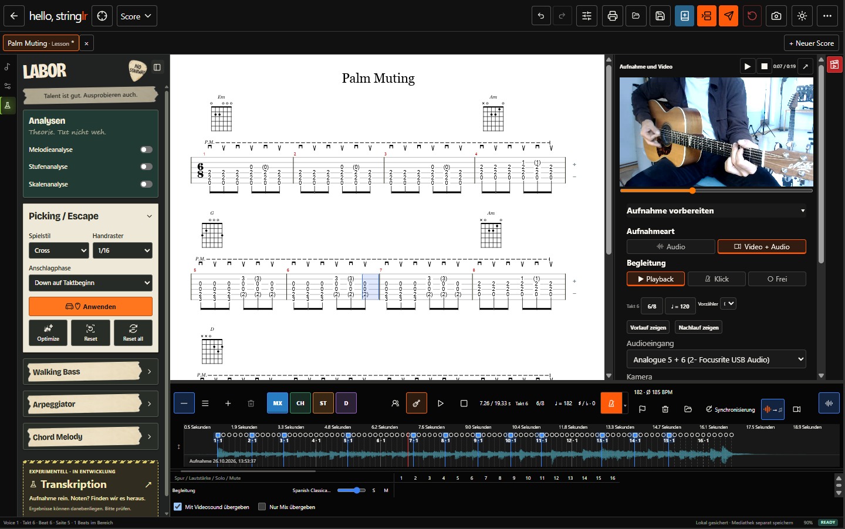Click the guitar icon in the timeline toolbar
Screen dimensions: 845x529
coord(416,403)
